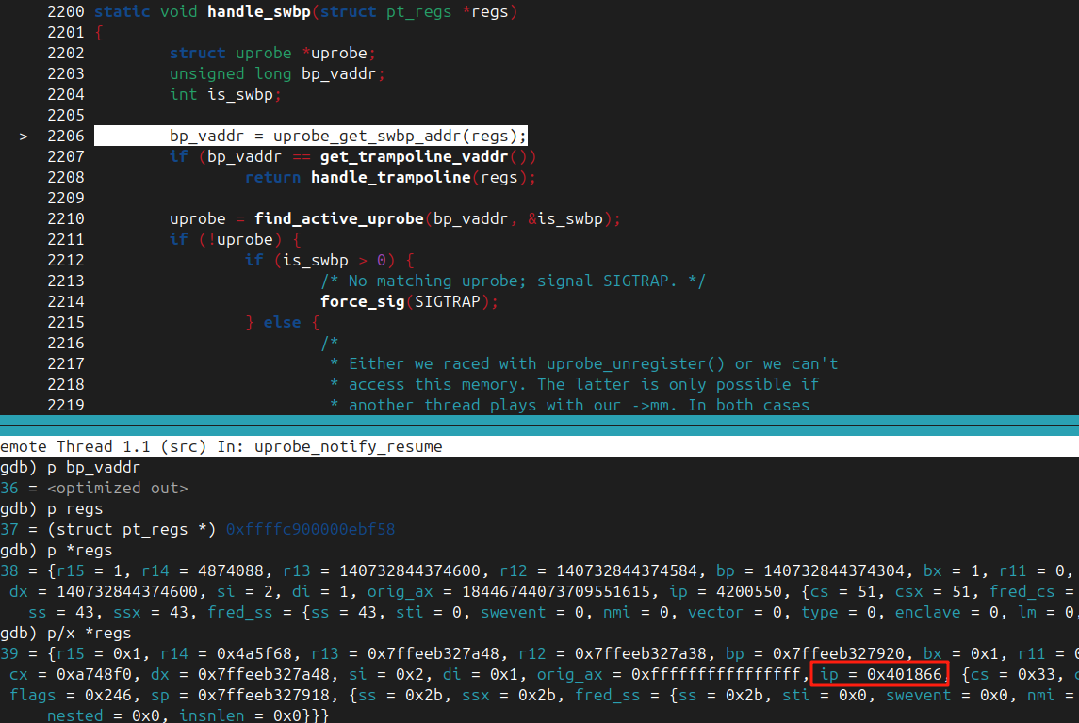
Task: Click line number 2219 in the gutter
Action: [66, 405]
